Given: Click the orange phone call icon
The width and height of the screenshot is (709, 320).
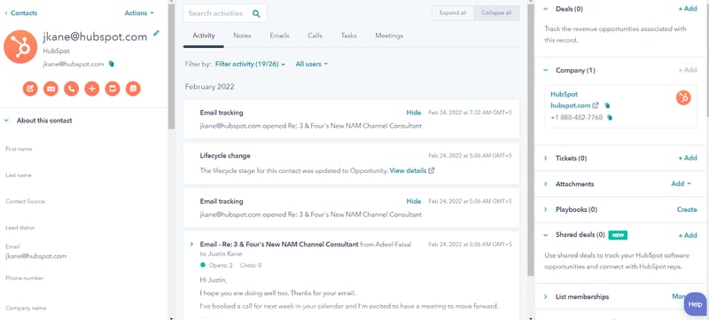Looking at the screenshot, I should (71, 89).
